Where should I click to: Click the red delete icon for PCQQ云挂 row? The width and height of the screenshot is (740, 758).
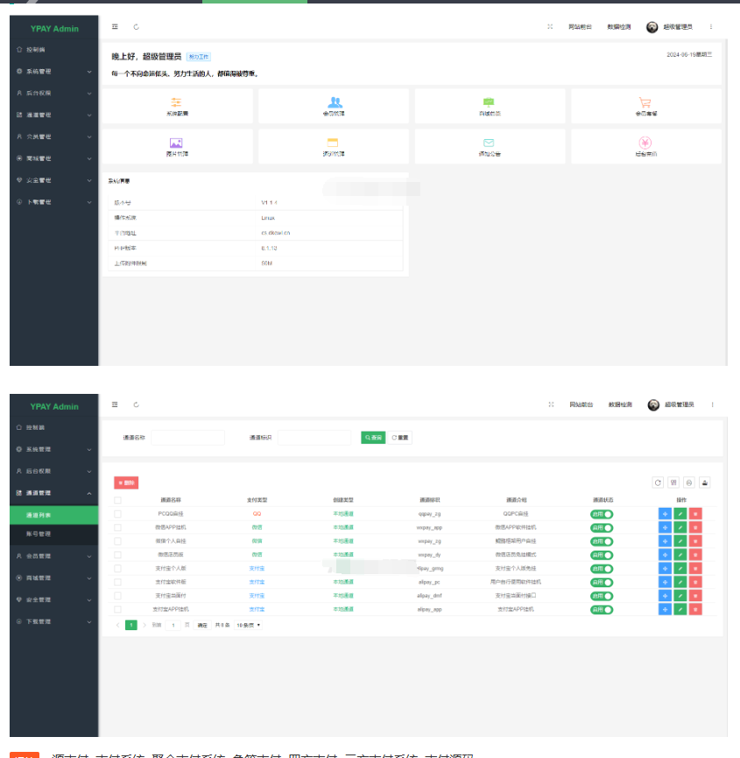(695, 514)
